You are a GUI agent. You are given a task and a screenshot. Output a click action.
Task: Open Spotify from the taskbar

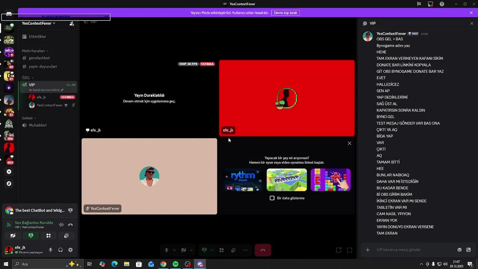click(x=176, y=264)
